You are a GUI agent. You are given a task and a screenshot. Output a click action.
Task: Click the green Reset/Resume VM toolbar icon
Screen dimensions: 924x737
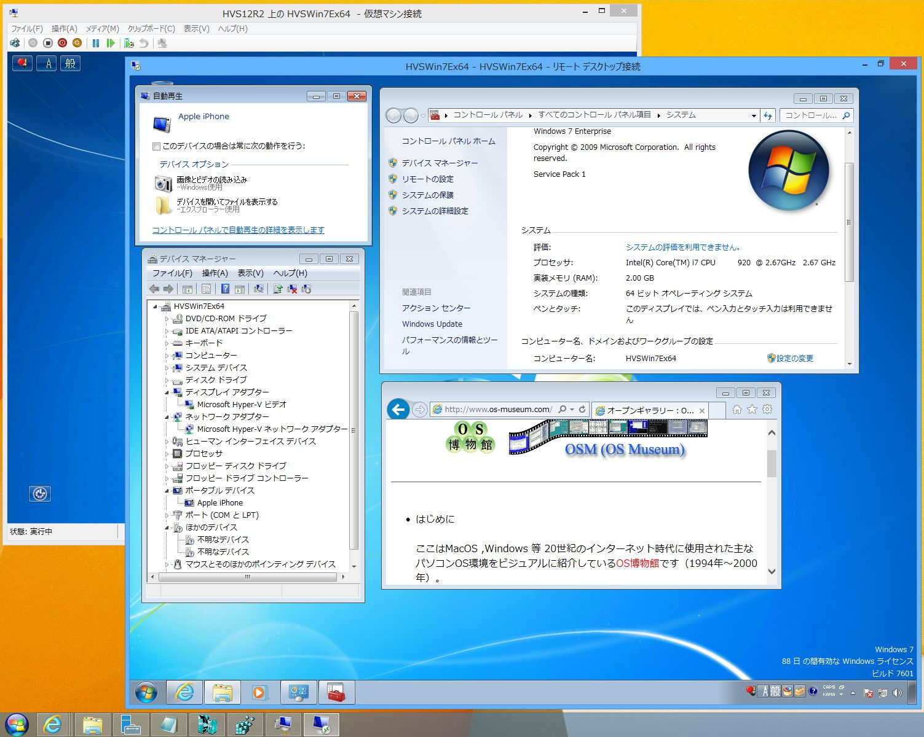click(x=110, y=43)
